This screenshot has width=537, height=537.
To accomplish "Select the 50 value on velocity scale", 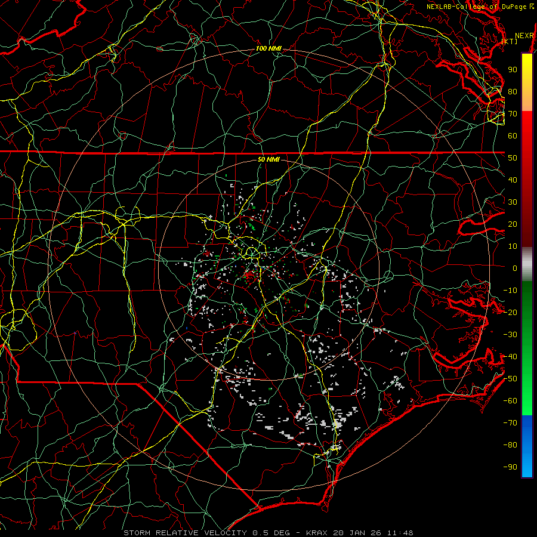I will pyautogui.click(x=513, y=158).
